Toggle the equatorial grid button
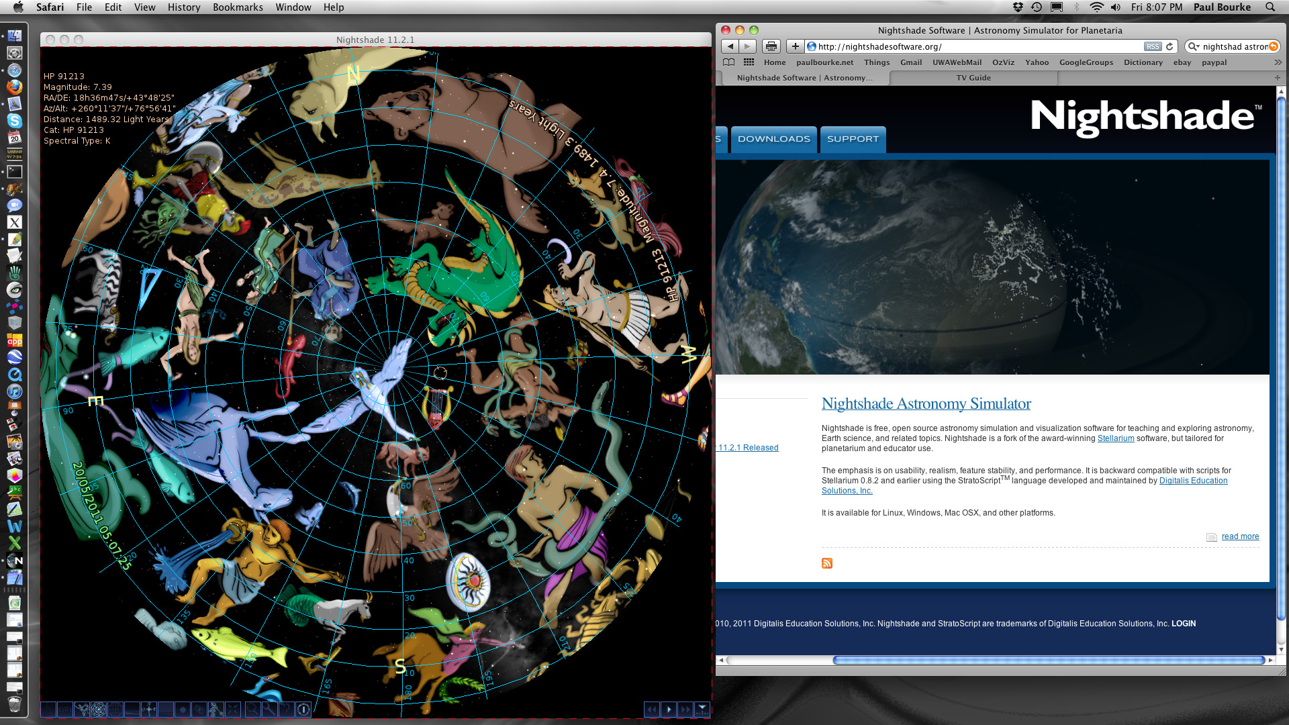The image size is (1289, 725). pos(115,710)
